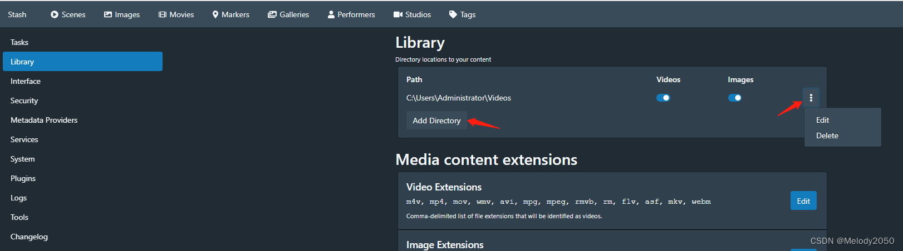Open the Tools section
The width and height of the screenshot is (903, 251).
point(82,217)
